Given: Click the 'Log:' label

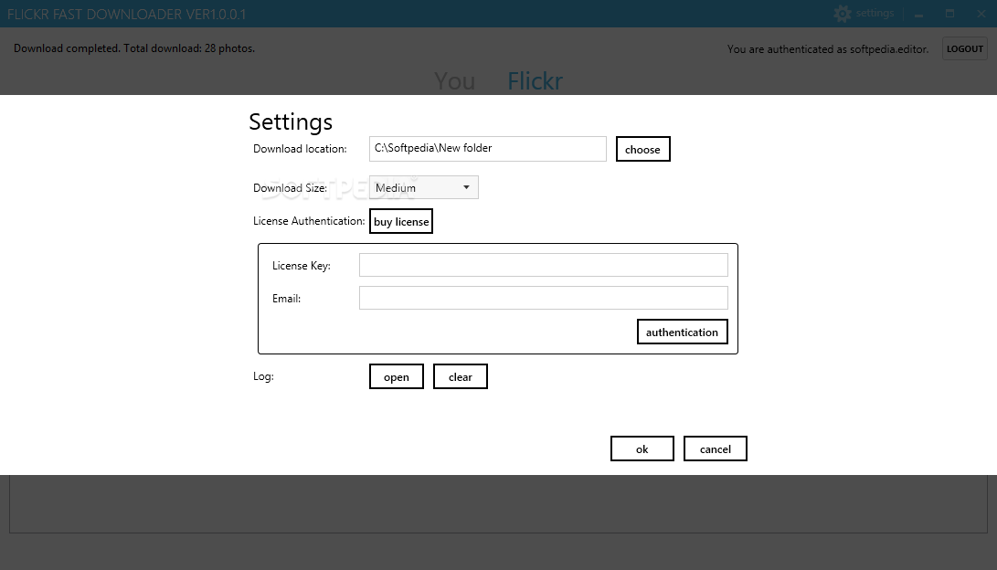Looking at the screenshot, I should [263, 376].
